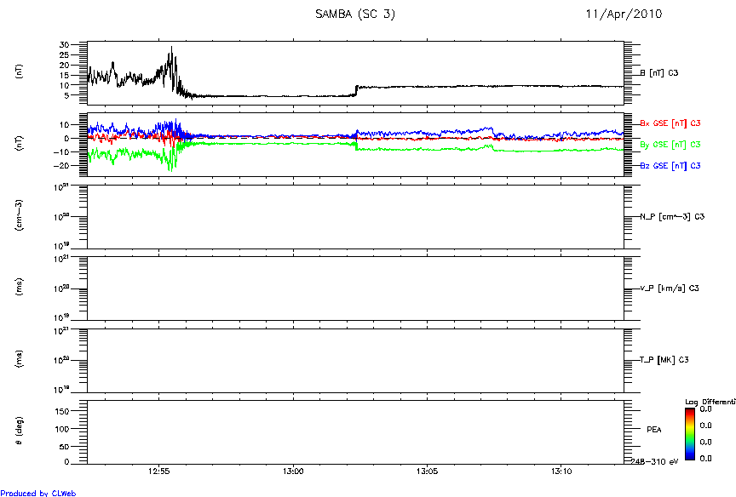Click the Log Differential color bar
736x497 pixels.
[689, 434]
